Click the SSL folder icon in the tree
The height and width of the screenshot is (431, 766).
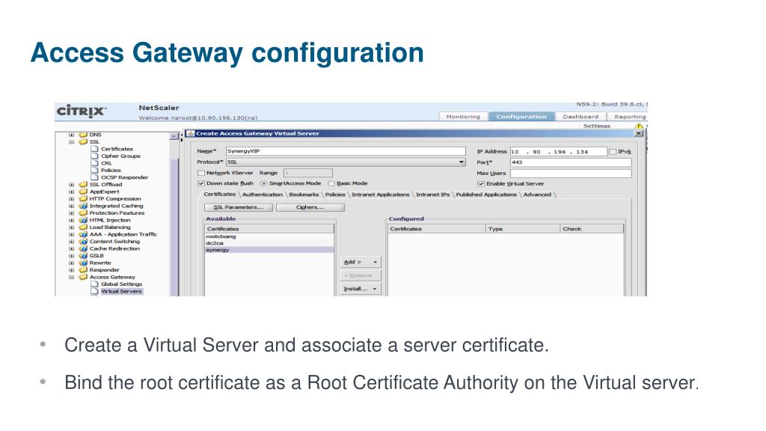[x=83, y=141]
